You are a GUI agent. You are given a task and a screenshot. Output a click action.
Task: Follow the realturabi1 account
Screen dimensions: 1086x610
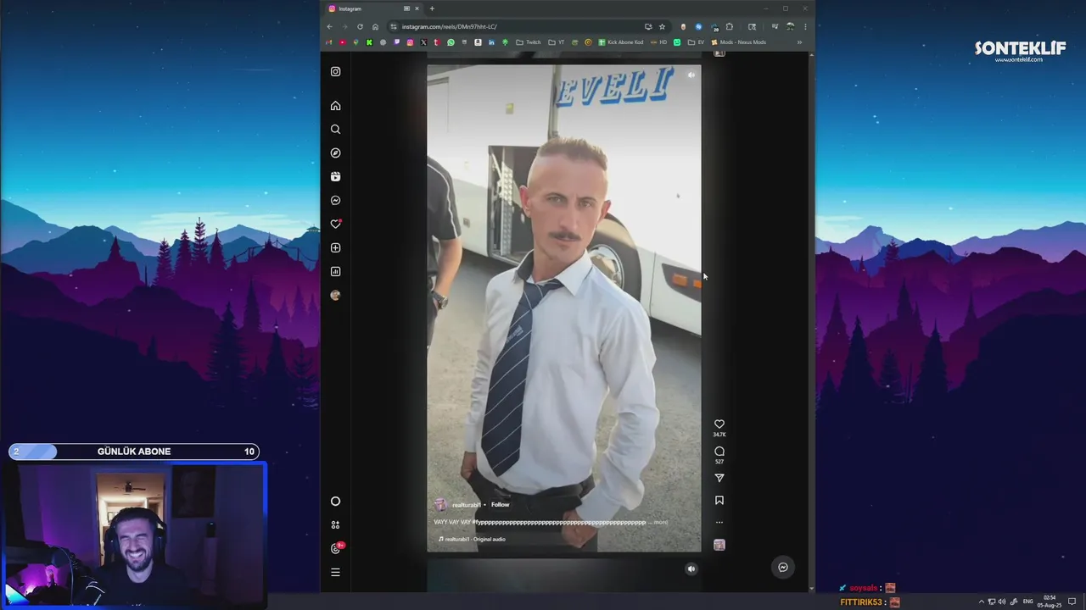click(x=501, y=505)
